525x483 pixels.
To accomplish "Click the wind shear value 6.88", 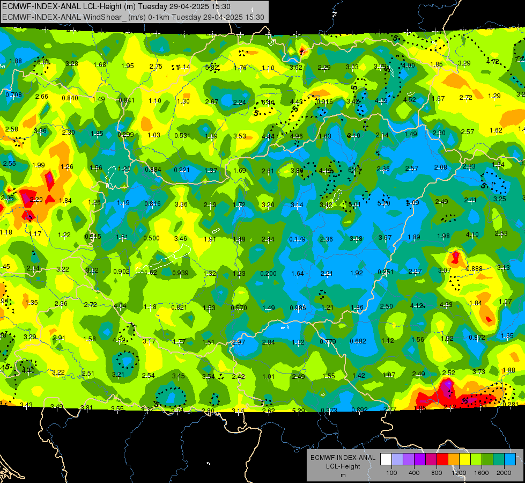I will tap(43, 62).
